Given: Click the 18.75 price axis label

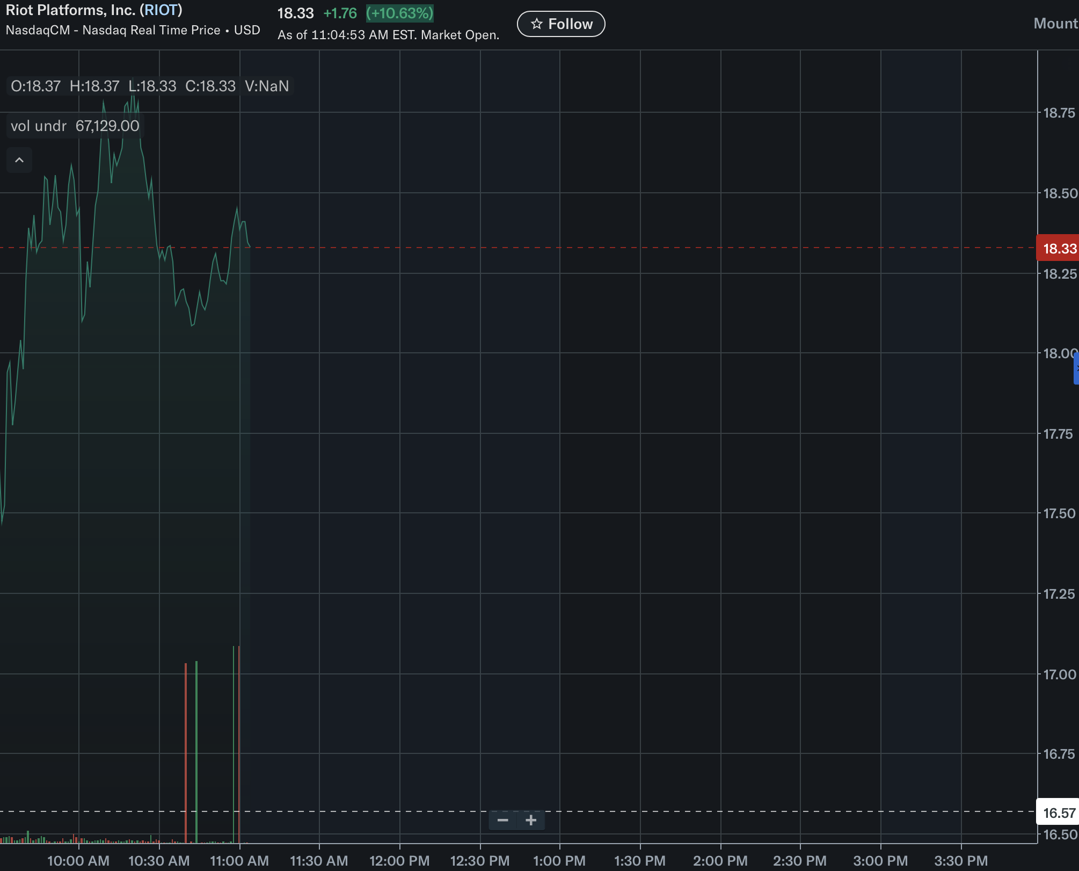Looking at the screenshot, I should click(1059, 113).
